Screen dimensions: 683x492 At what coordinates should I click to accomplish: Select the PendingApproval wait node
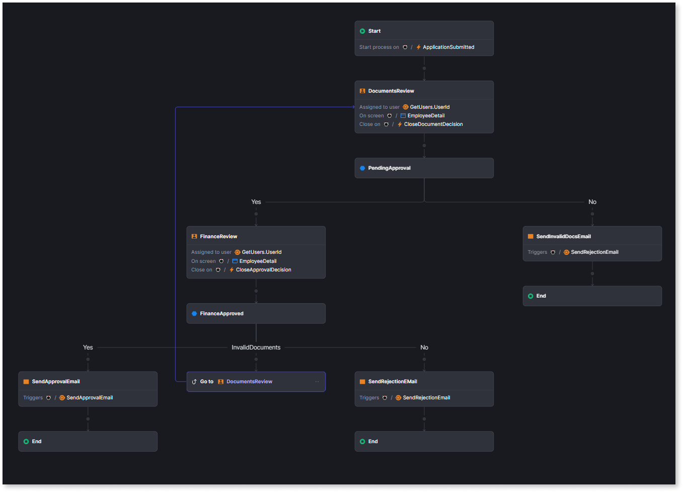coord(424,168)
